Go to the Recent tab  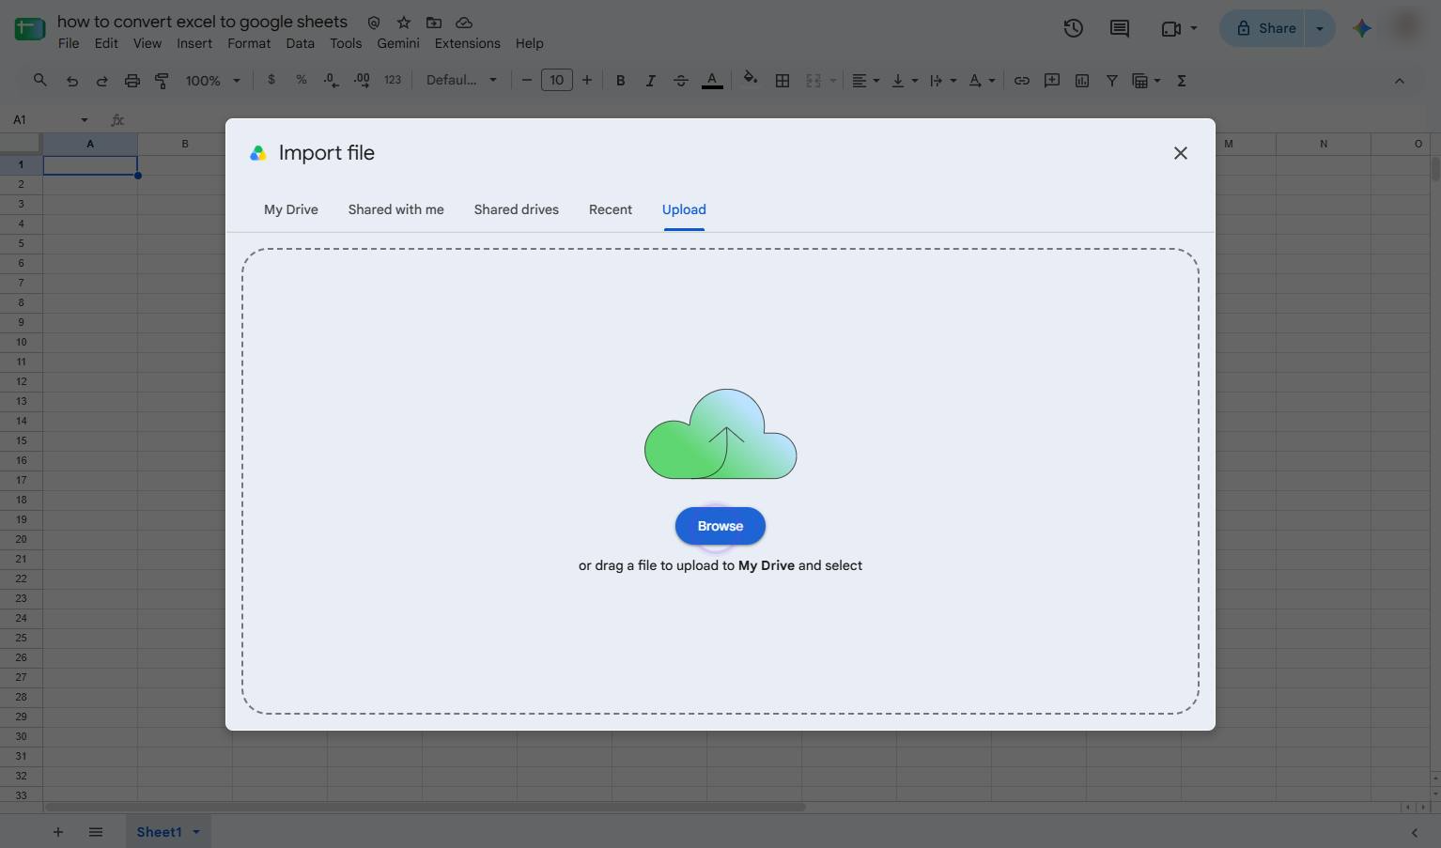coord(611,209)
